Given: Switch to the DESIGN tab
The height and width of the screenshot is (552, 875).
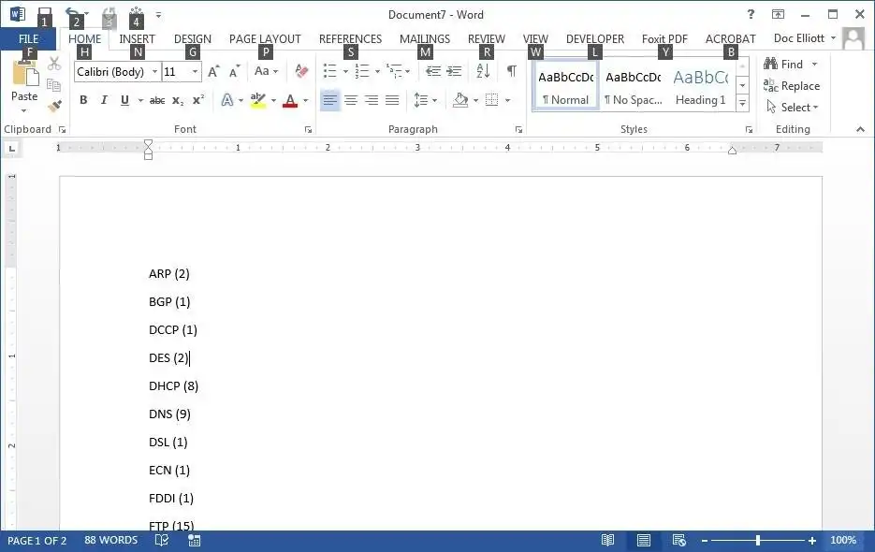Looking at the screenshot, I should (x=193, y=39).
